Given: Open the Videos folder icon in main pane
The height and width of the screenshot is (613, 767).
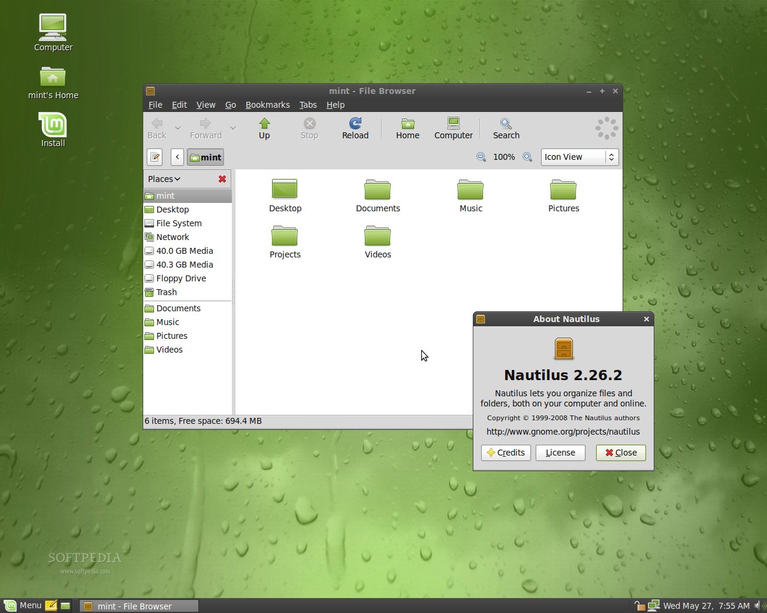Looking at the screenshot, I should [x=378, y=242].
